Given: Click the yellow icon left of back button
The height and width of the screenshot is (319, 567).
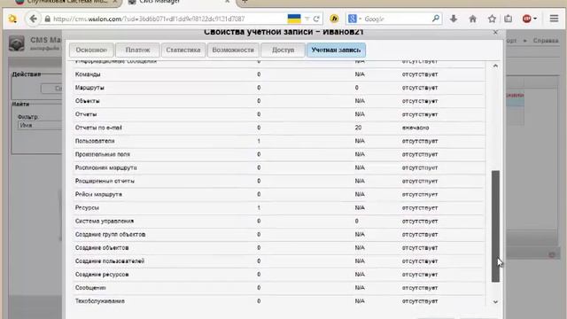Looking at the screenshot, I should click(12, 19).
